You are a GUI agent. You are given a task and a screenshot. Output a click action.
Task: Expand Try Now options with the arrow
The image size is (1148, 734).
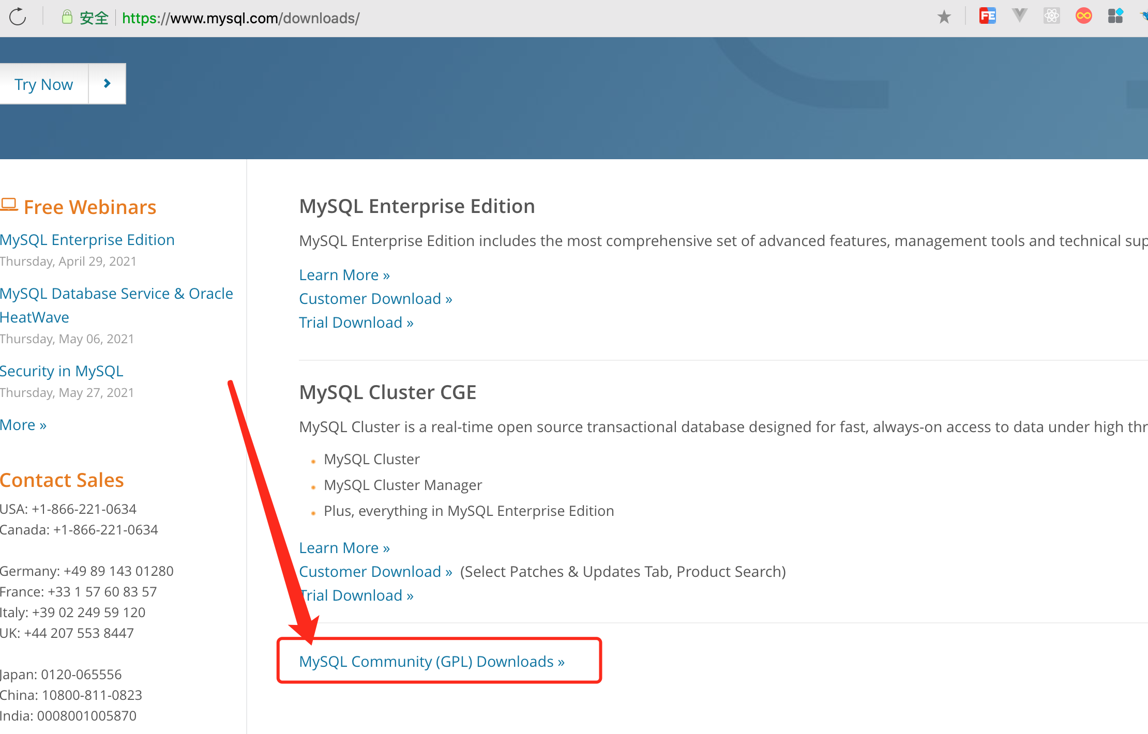(107, 83)
